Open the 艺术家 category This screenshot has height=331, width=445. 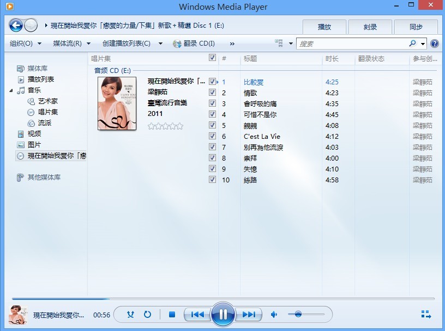[x=47, y=101]
